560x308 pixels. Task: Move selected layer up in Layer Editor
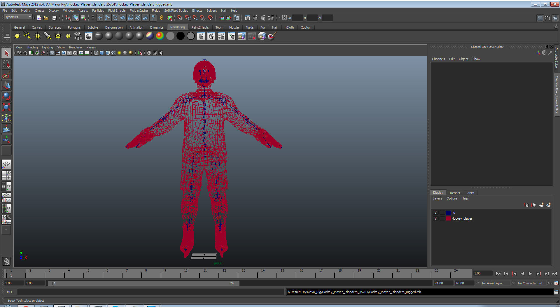526,205
